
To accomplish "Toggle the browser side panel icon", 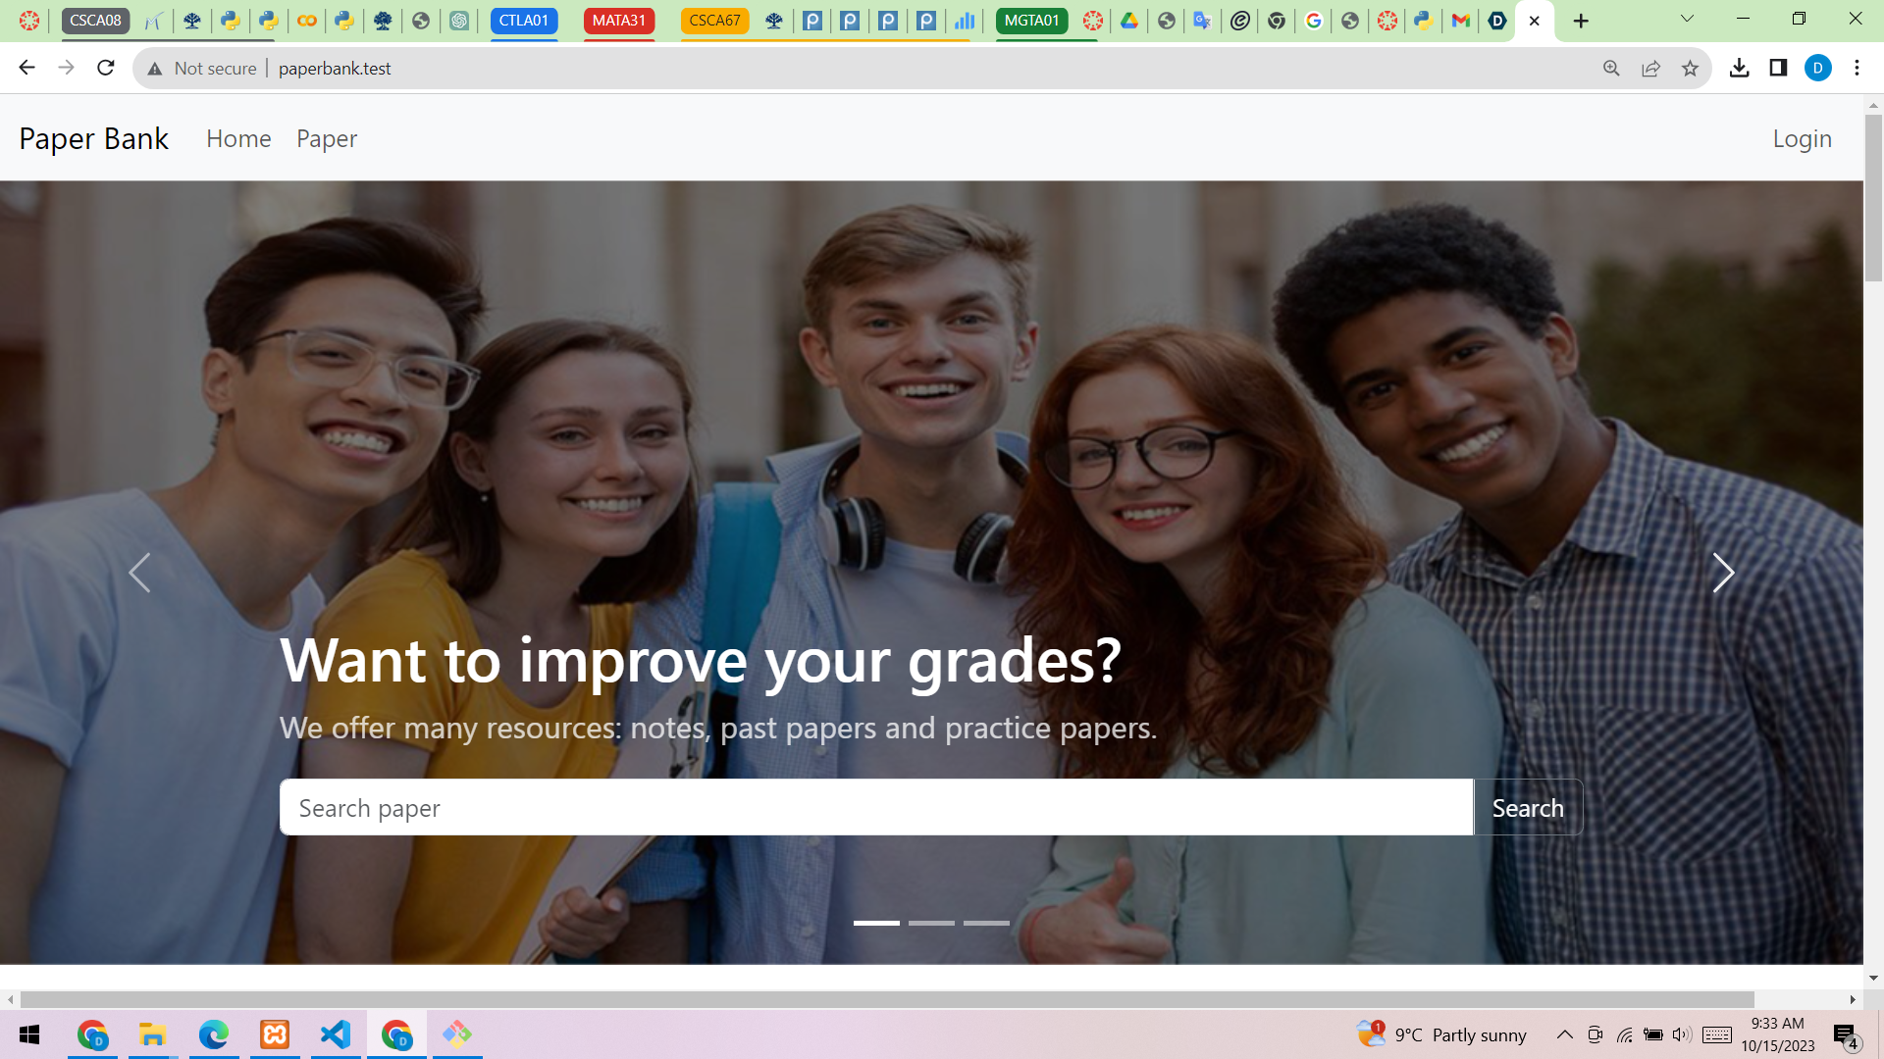I will [x=1778, y=68].
